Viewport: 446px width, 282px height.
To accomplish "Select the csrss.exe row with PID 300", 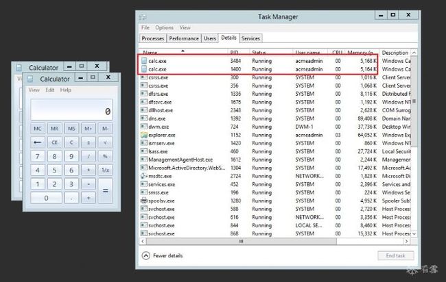I will pyautogui.click(x=275, y=77).
